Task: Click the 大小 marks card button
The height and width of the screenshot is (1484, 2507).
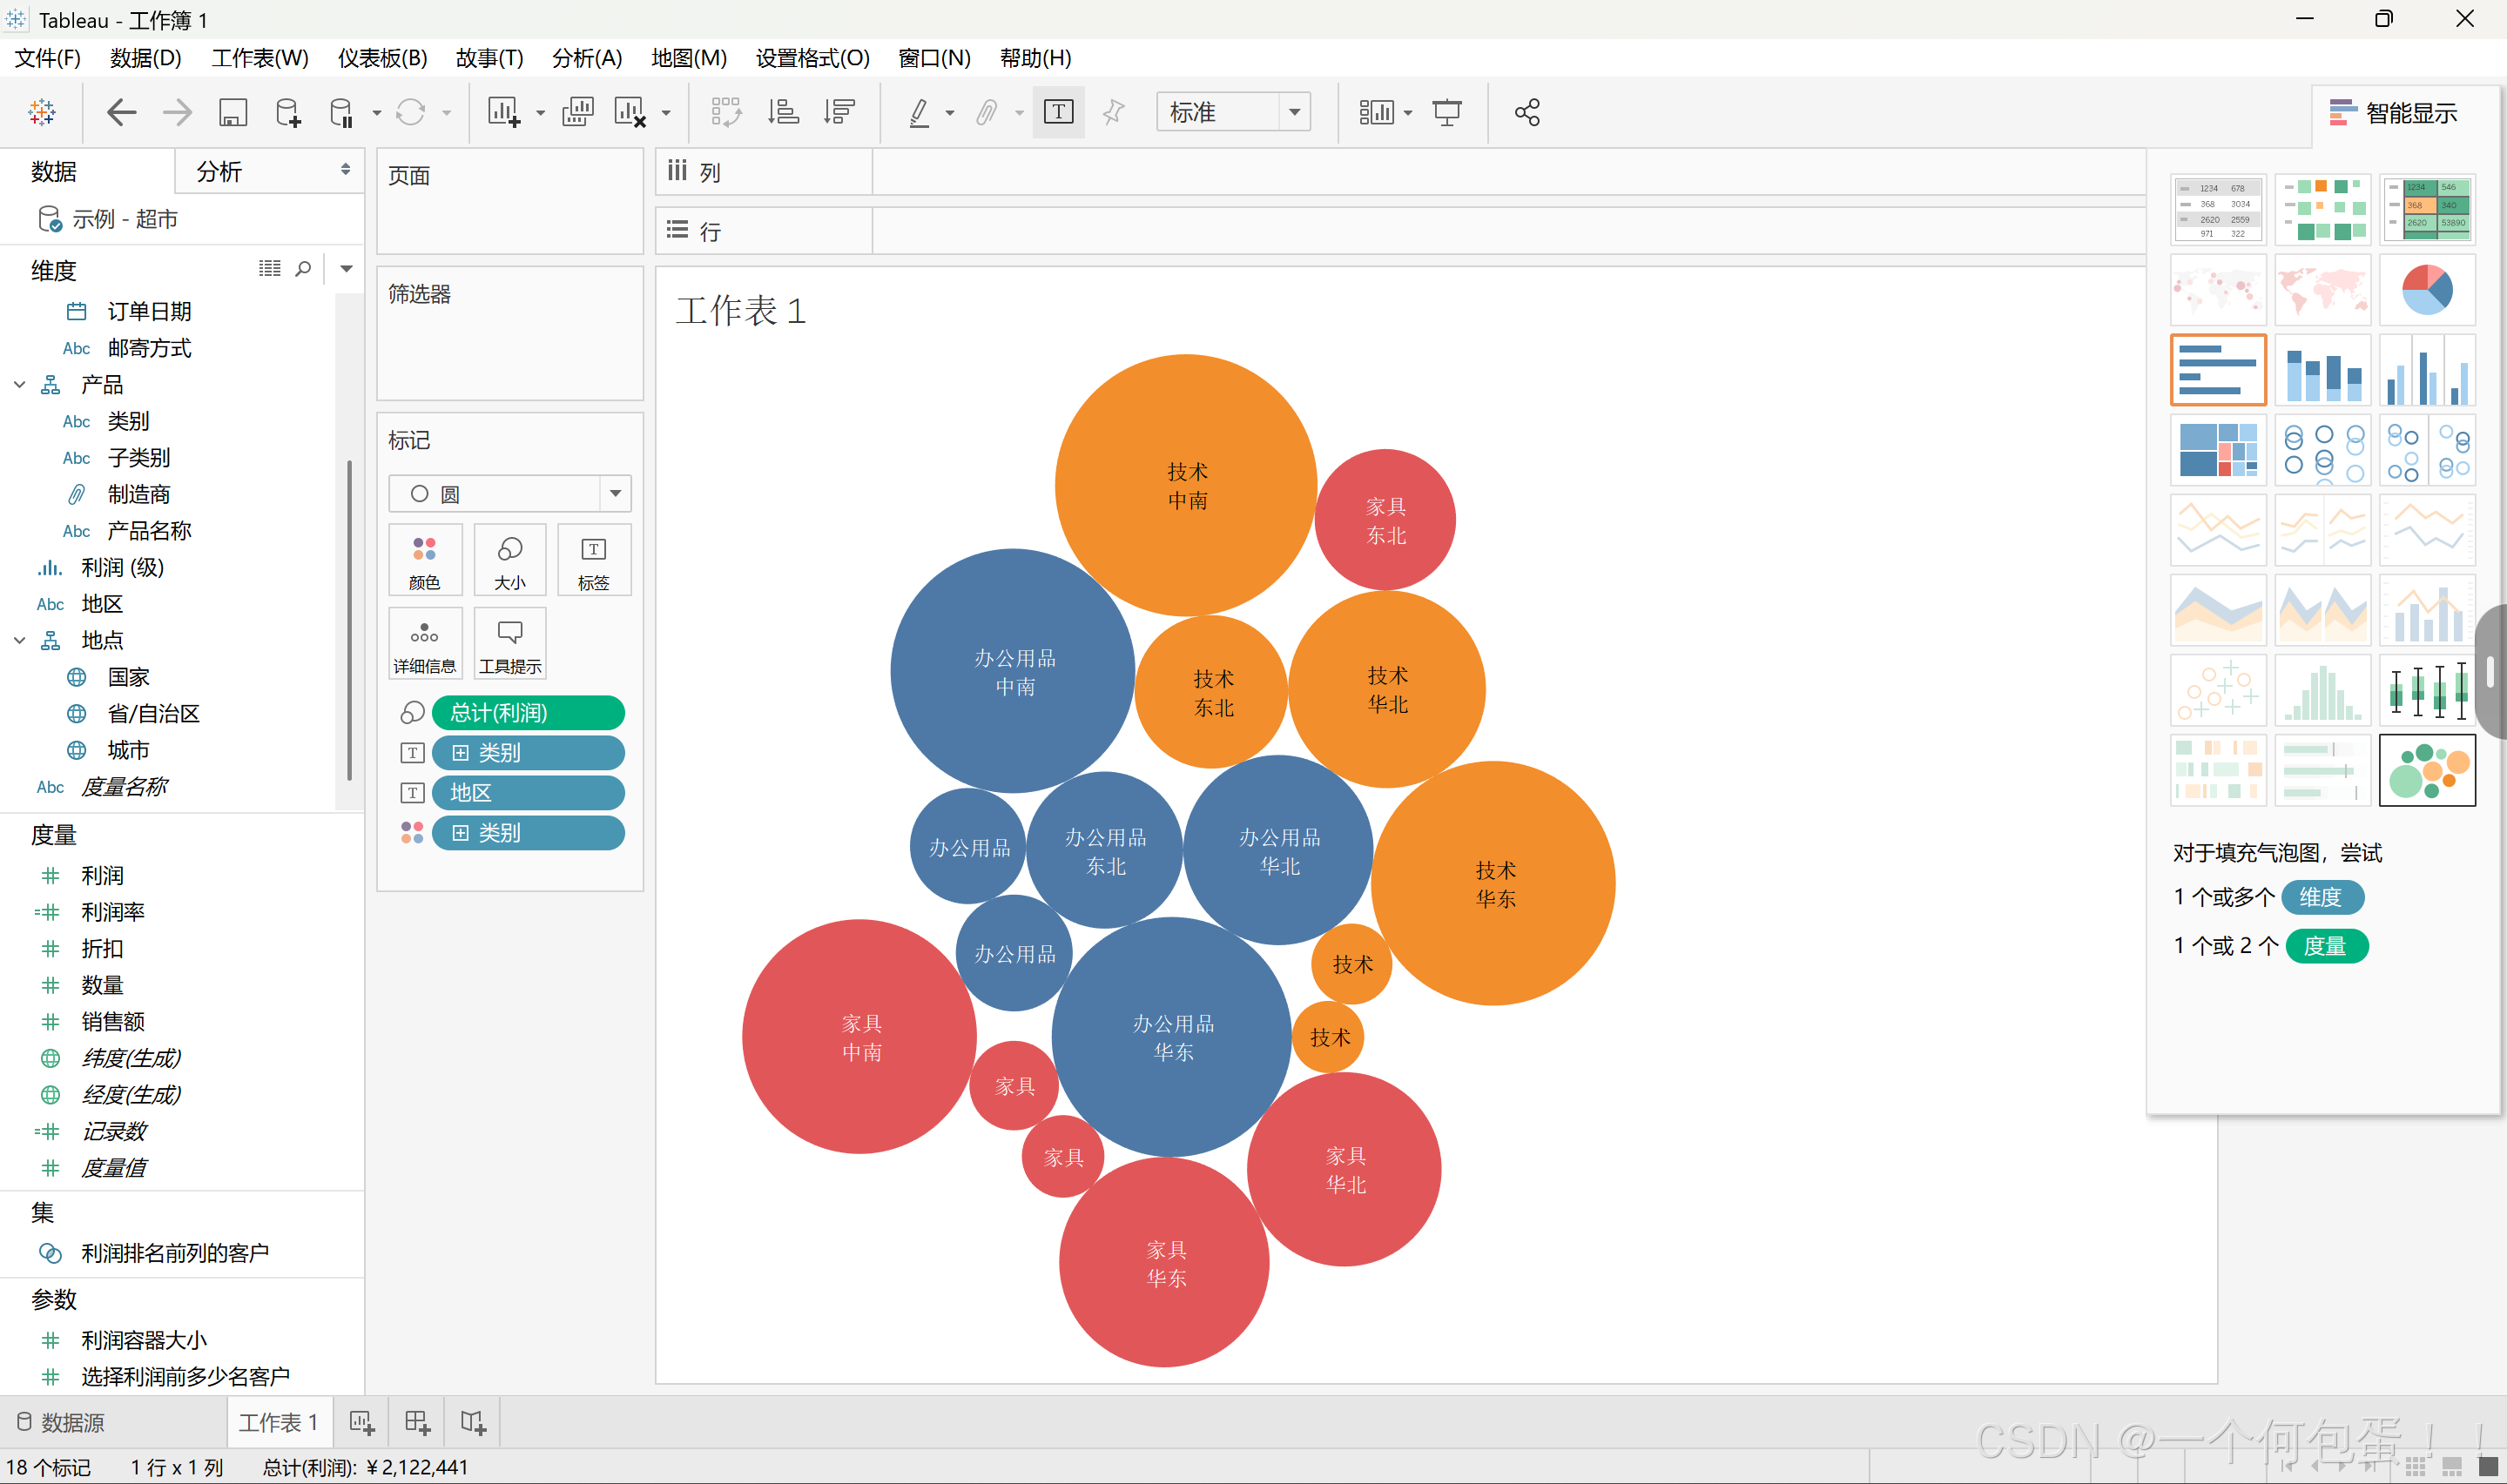Action: tap(509, 561)
